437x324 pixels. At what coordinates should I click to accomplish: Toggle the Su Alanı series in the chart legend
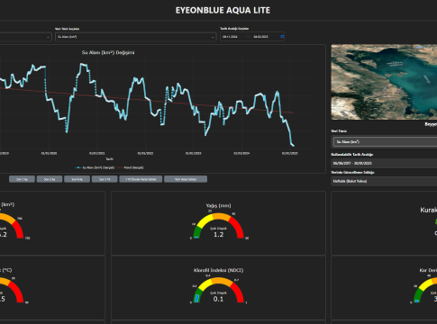coord(95,167)
